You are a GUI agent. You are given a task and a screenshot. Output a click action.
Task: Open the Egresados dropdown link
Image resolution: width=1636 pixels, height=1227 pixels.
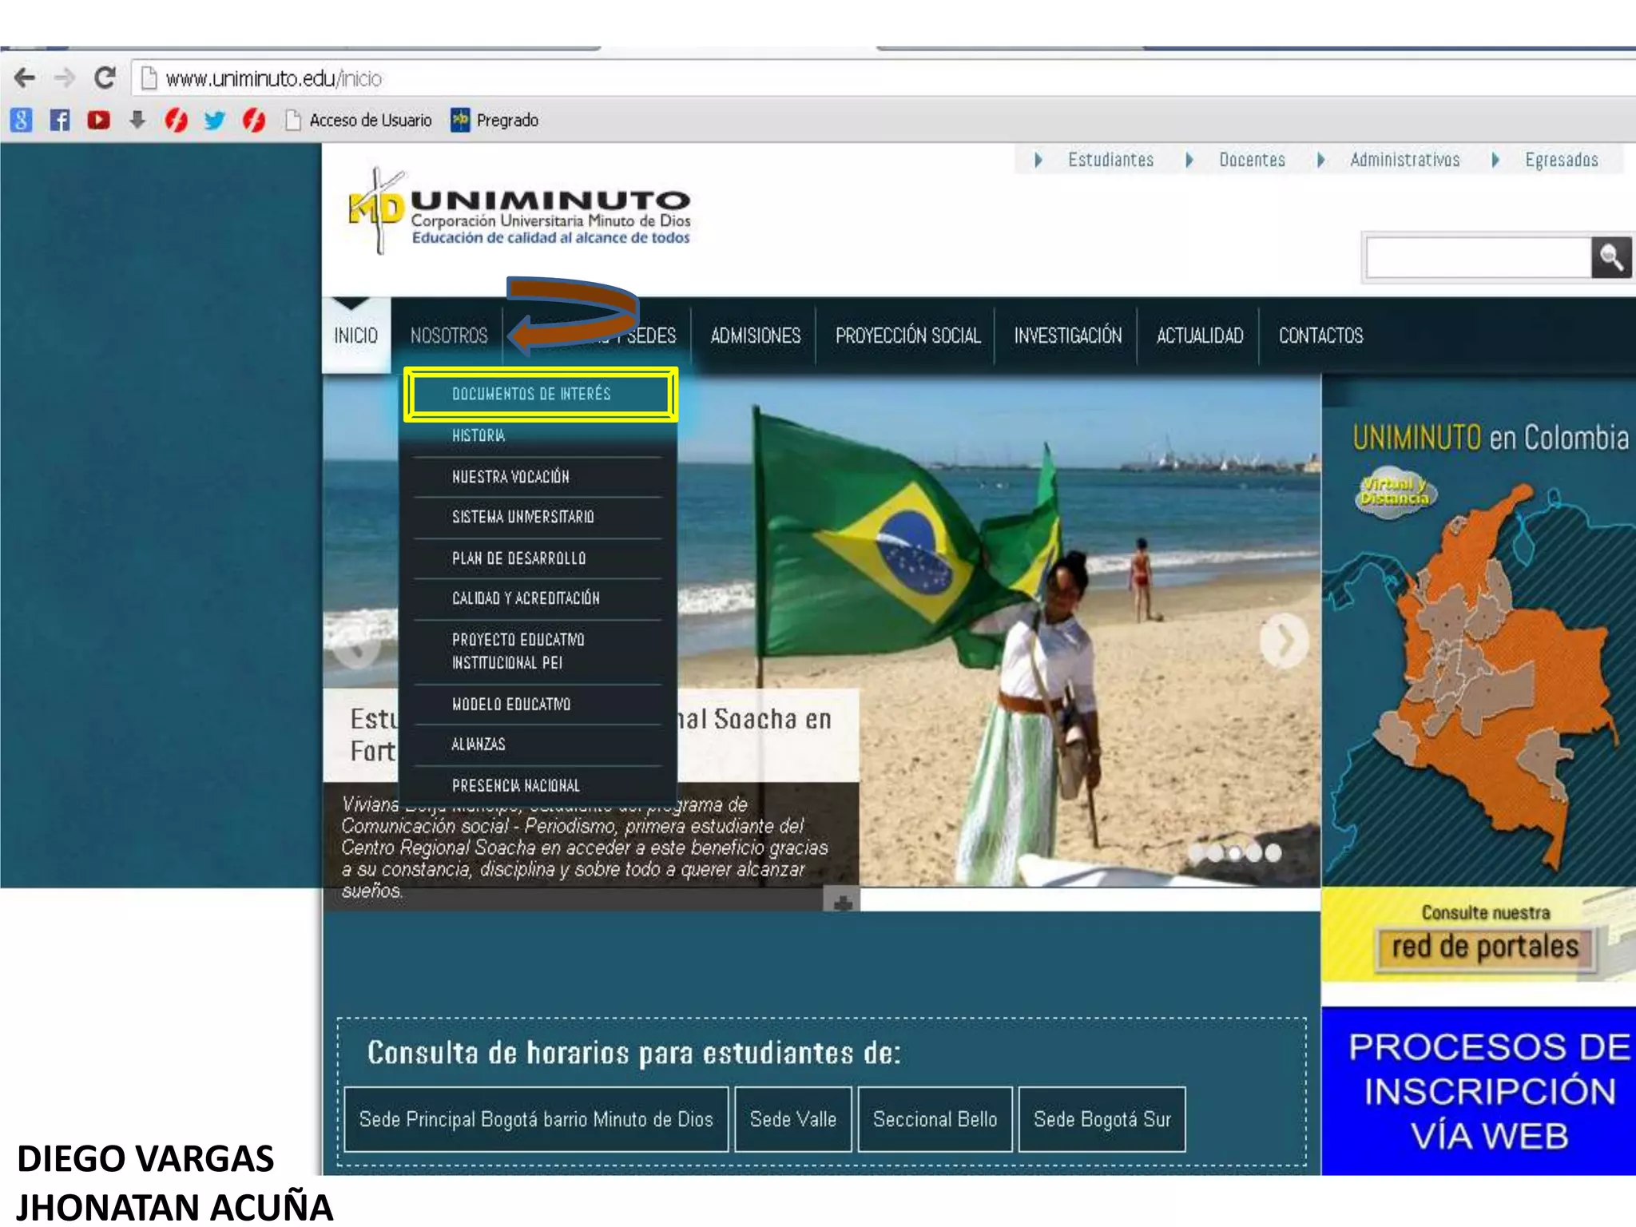click(x=1548, y=160)
